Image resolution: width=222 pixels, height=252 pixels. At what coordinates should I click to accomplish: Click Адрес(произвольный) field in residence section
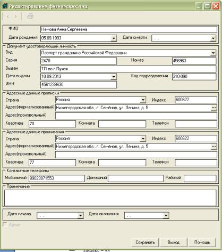tap(136, 155)
